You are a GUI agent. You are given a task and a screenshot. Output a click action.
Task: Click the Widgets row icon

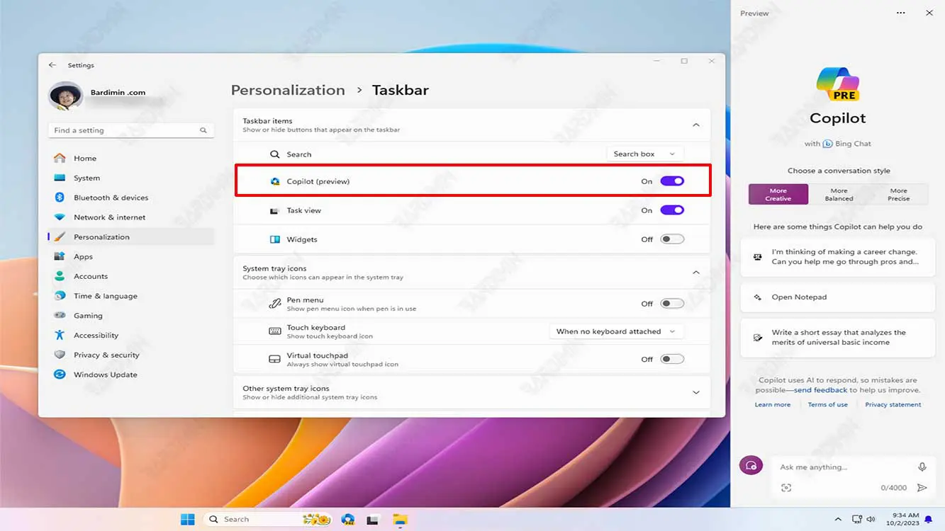275,239
